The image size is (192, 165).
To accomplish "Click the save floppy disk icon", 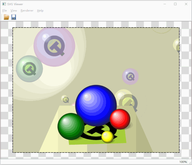I will point(14,17).
